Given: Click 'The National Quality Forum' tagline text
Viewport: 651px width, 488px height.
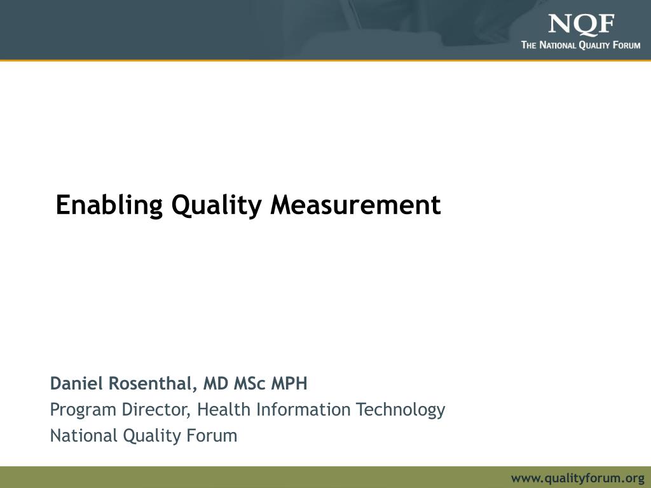Looking at the screenshot, I should 580,45.
